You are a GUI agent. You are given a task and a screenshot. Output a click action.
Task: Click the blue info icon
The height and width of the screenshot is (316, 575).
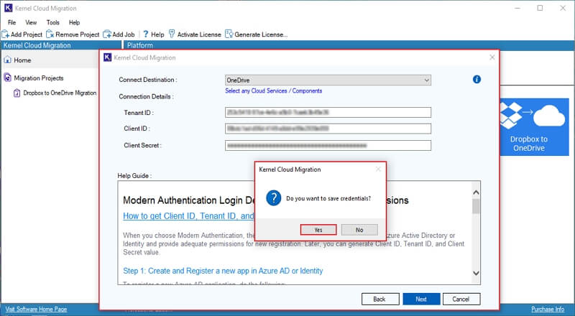pyautogui.click(x=477, y=79)
